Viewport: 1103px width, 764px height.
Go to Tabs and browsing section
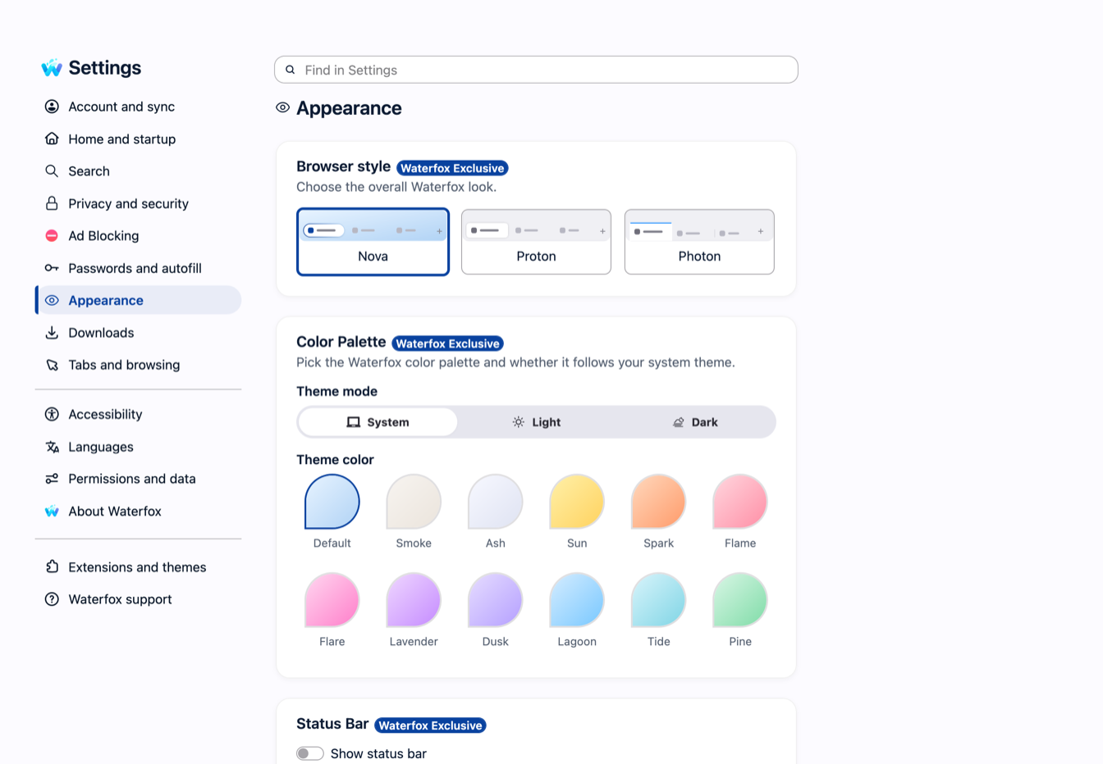tap(138, 365)
